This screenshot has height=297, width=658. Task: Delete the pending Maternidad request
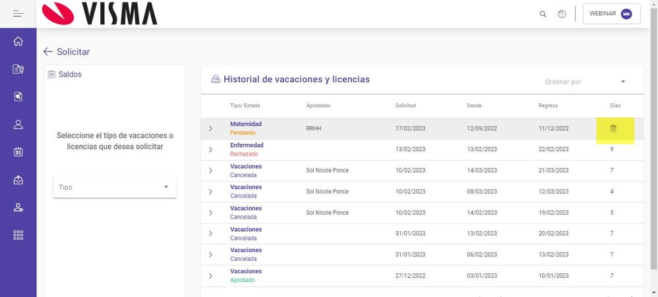(x=613, y=128)
